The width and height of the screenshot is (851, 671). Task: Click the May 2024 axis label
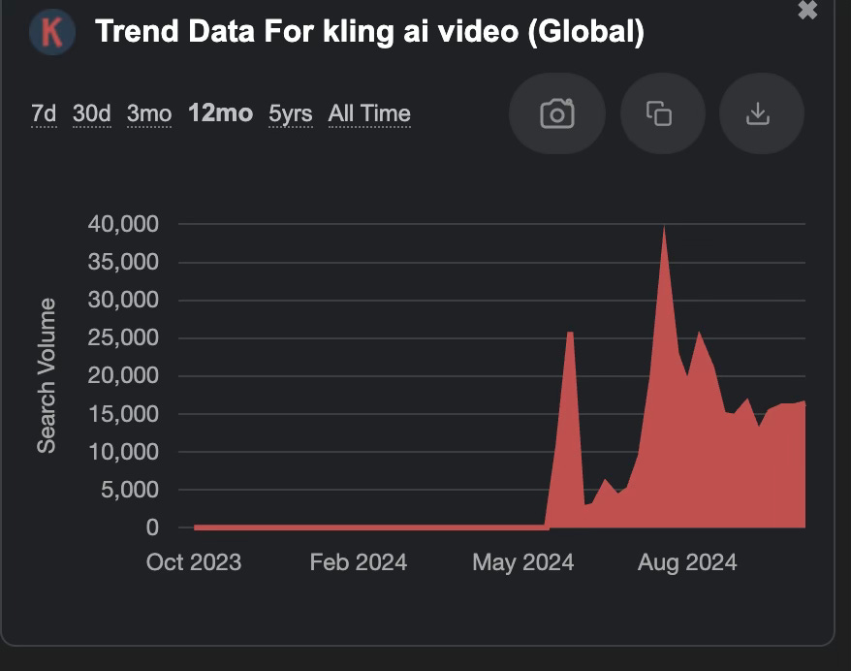[x=523, y=562]
